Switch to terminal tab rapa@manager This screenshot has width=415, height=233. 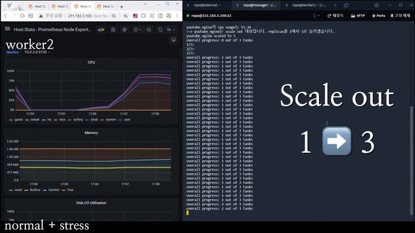click(x=257, y=5)
